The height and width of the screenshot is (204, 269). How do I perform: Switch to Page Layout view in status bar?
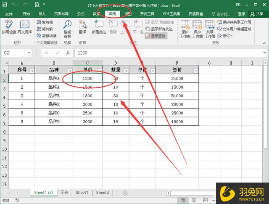click(x=194, y=200)
